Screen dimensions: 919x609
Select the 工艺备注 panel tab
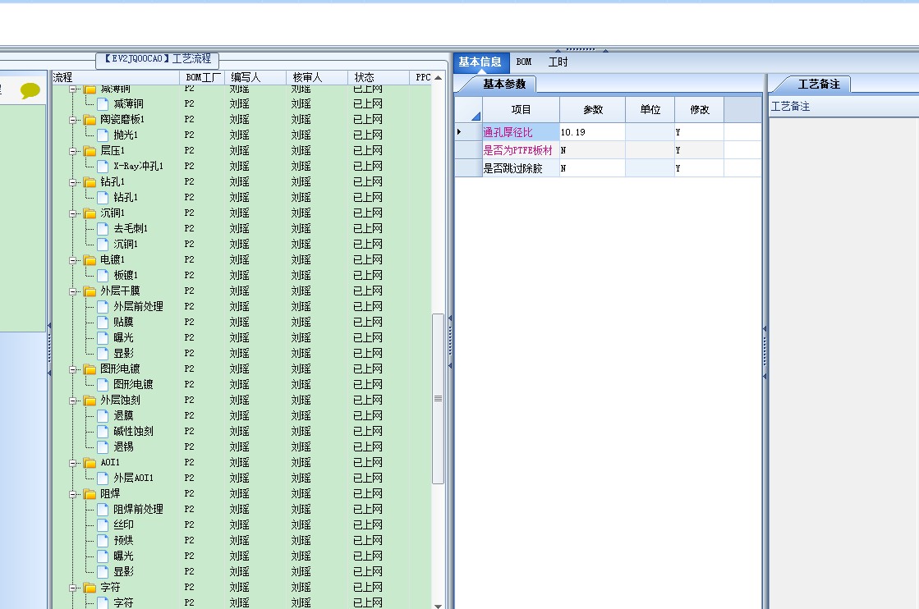click(819, 85)
